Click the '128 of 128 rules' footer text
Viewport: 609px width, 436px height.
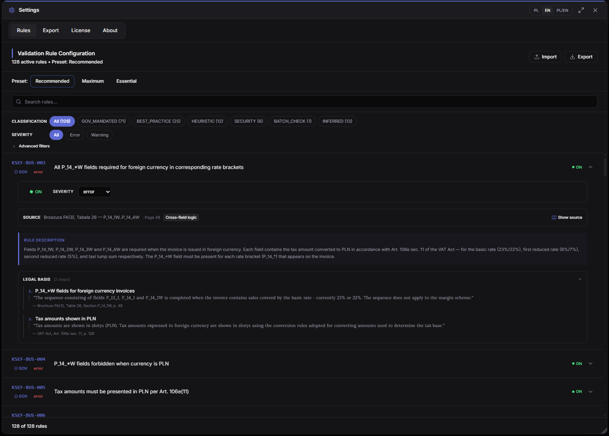[x=29, y=426]
